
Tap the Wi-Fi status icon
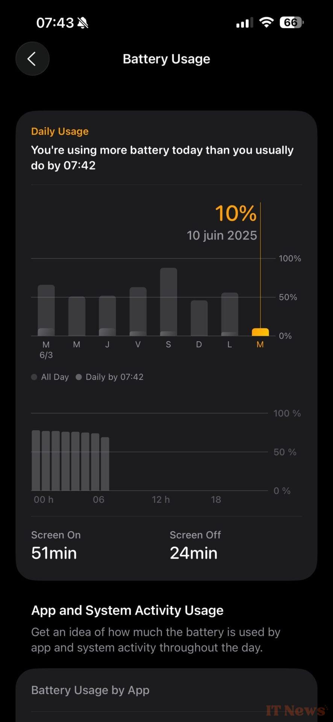point(266,23)
